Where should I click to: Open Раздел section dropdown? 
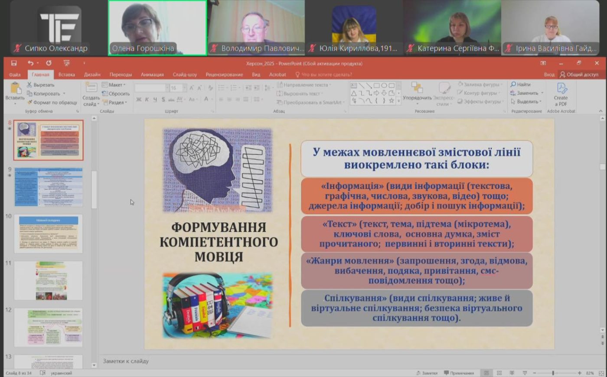[x=115, y=103]
